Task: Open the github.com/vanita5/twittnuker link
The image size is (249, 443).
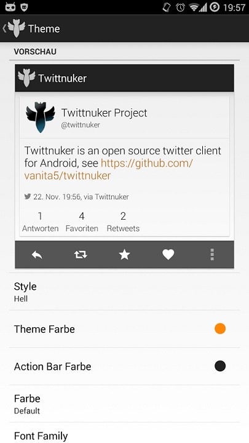Action: (x=109, y=169)
